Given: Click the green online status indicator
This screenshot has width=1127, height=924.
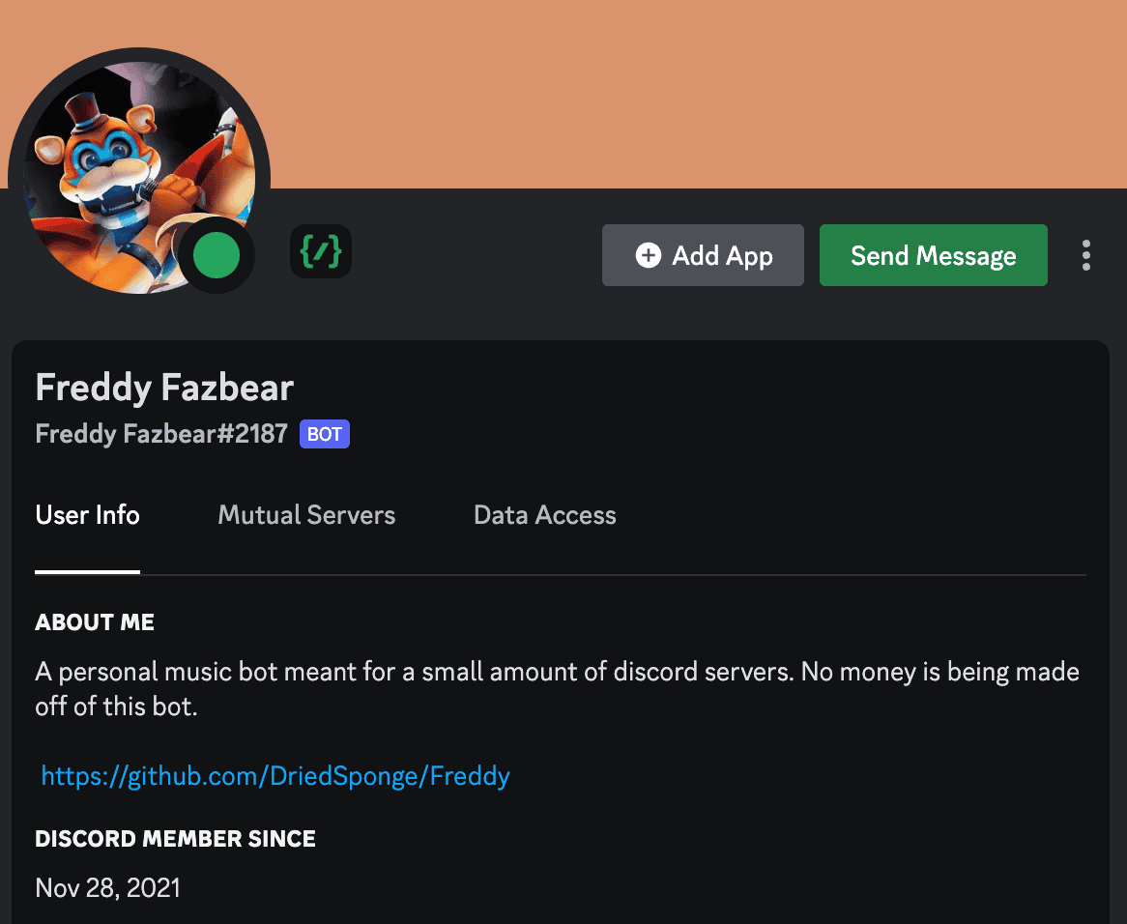Looking at the screenshot, I should (217, 256).
